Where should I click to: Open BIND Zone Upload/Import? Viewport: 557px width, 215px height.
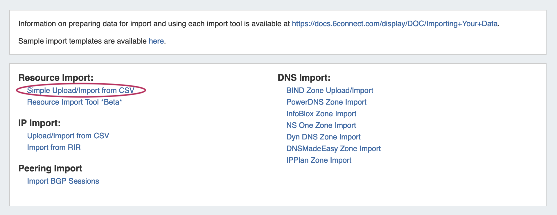point(330,90)
